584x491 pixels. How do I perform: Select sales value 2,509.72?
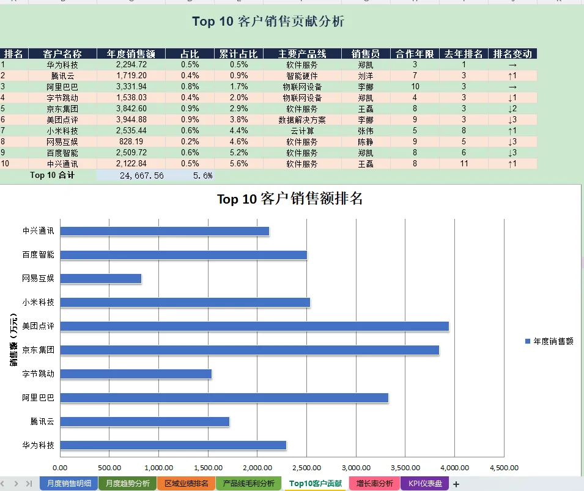[x=131, y=153]
